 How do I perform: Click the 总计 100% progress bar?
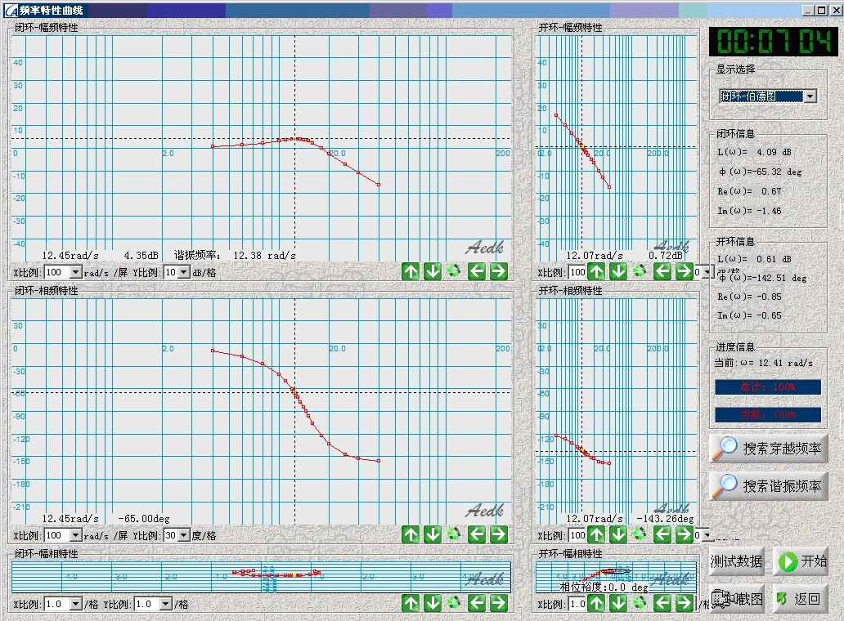pos(768,386)
